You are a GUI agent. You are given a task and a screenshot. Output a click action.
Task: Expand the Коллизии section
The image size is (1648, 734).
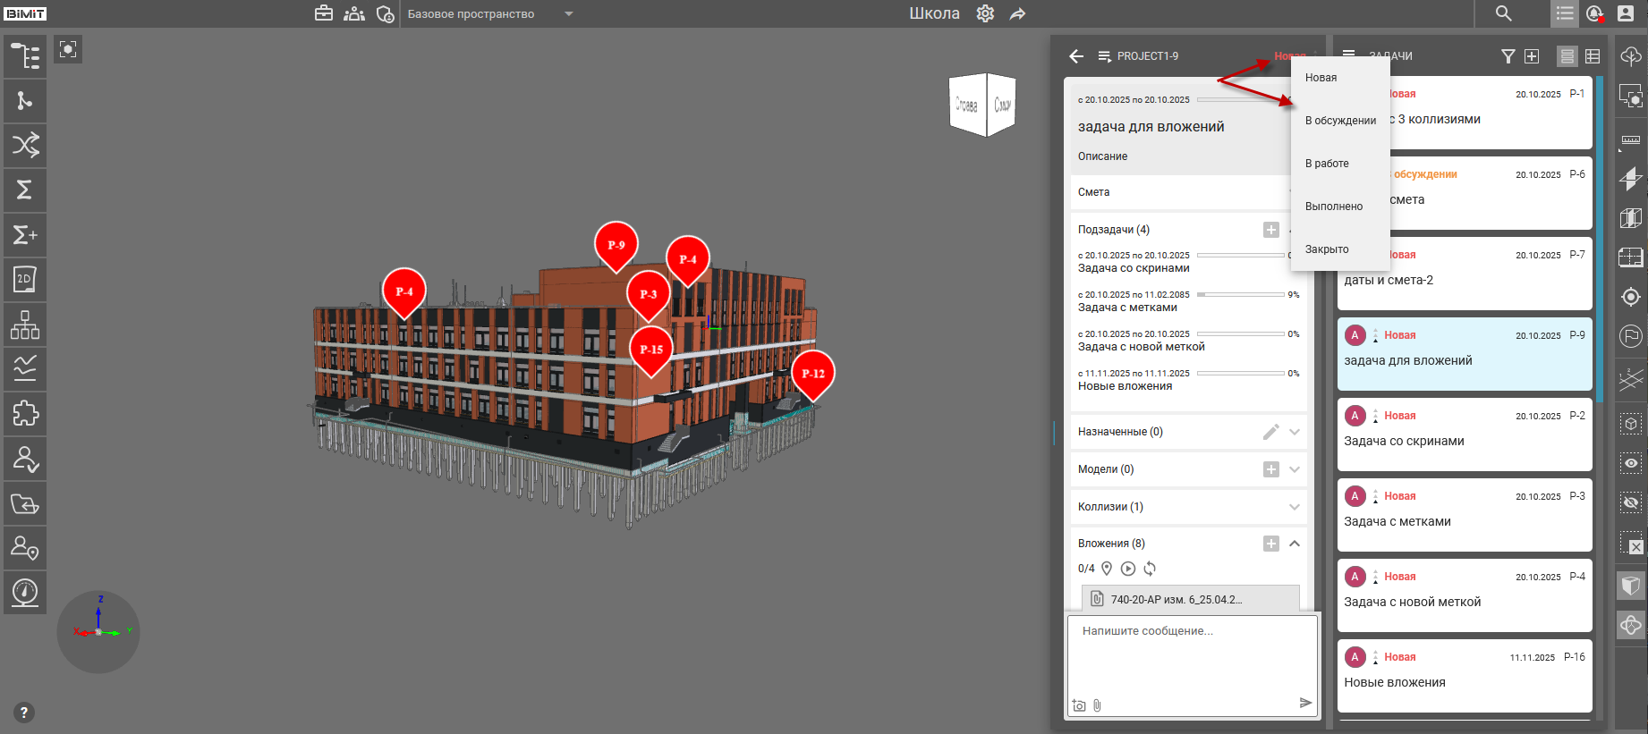coord(1295,507)
